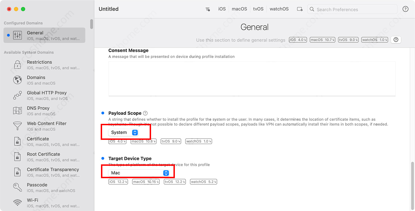Open the Passcode key icon
The width and height of the screenshot is (415, 211).
pyautogui.click(x=17, y=188)
